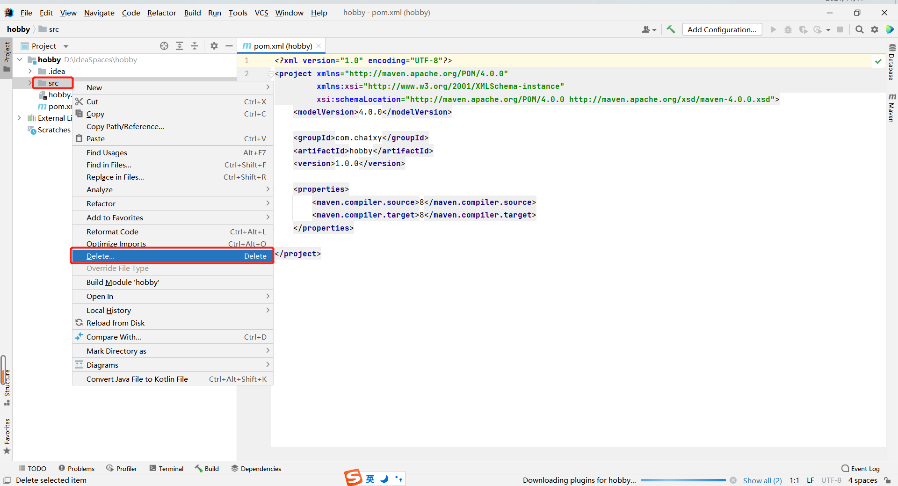Click Collapse All icon in Project panel

[195, 46]
